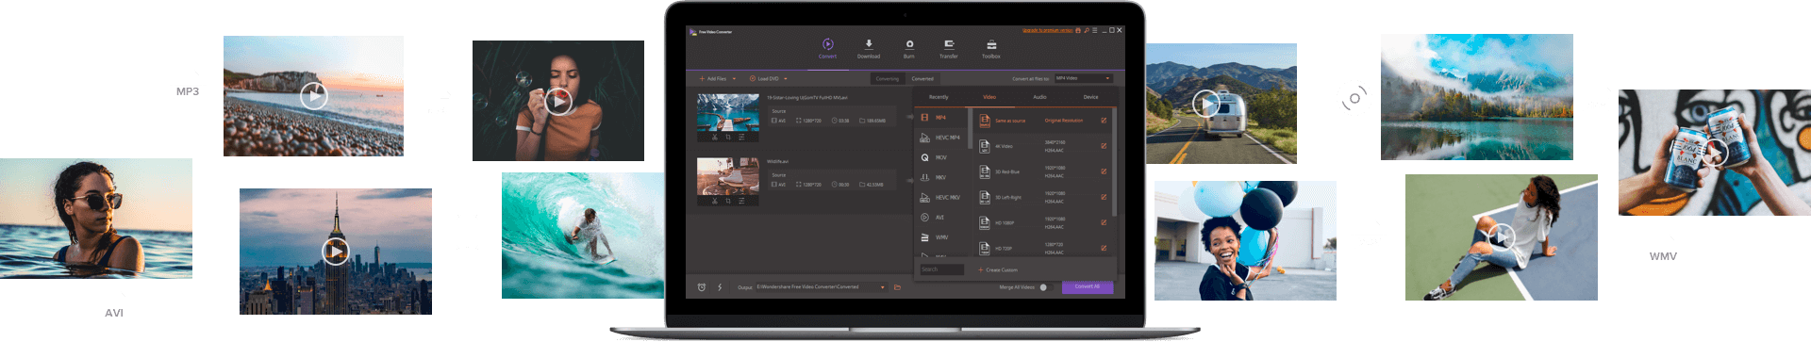The image size is (1811, 342).
Task: Click the format Search input field
Action: click(x=941, y=269)
